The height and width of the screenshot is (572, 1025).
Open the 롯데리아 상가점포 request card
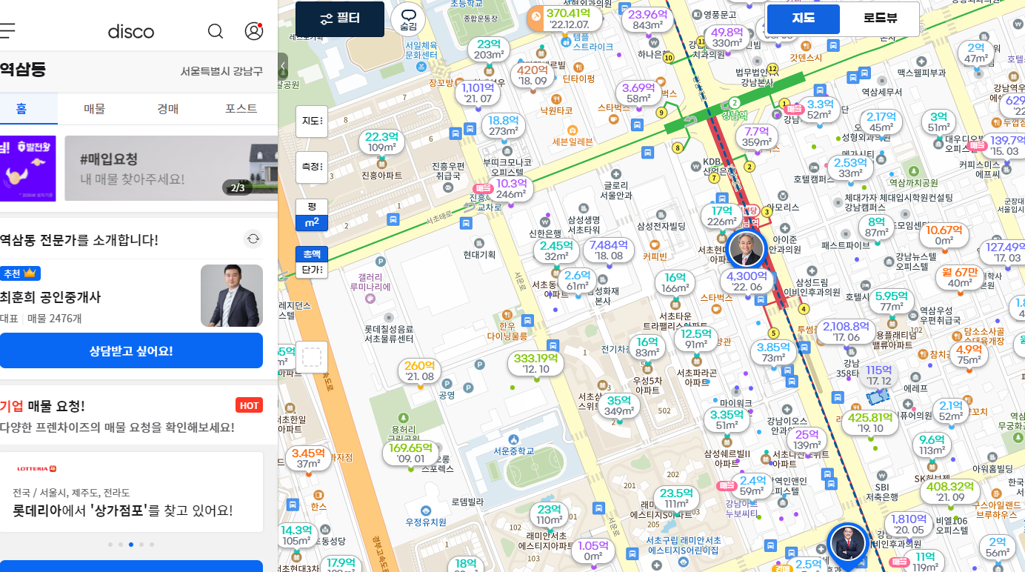point(131,492)
